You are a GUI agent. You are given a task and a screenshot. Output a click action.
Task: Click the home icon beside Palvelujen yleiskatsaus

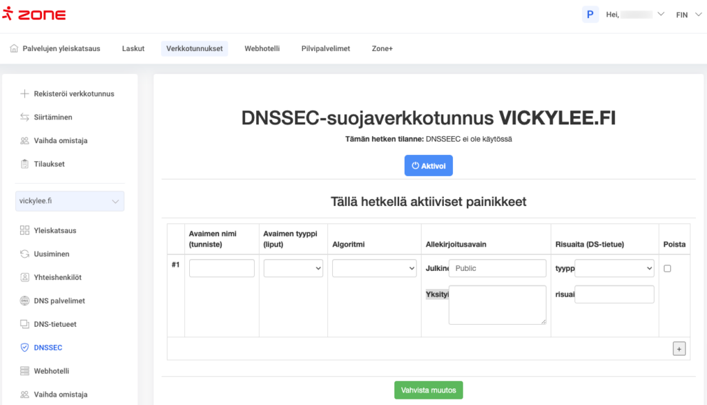click(14, 48)
